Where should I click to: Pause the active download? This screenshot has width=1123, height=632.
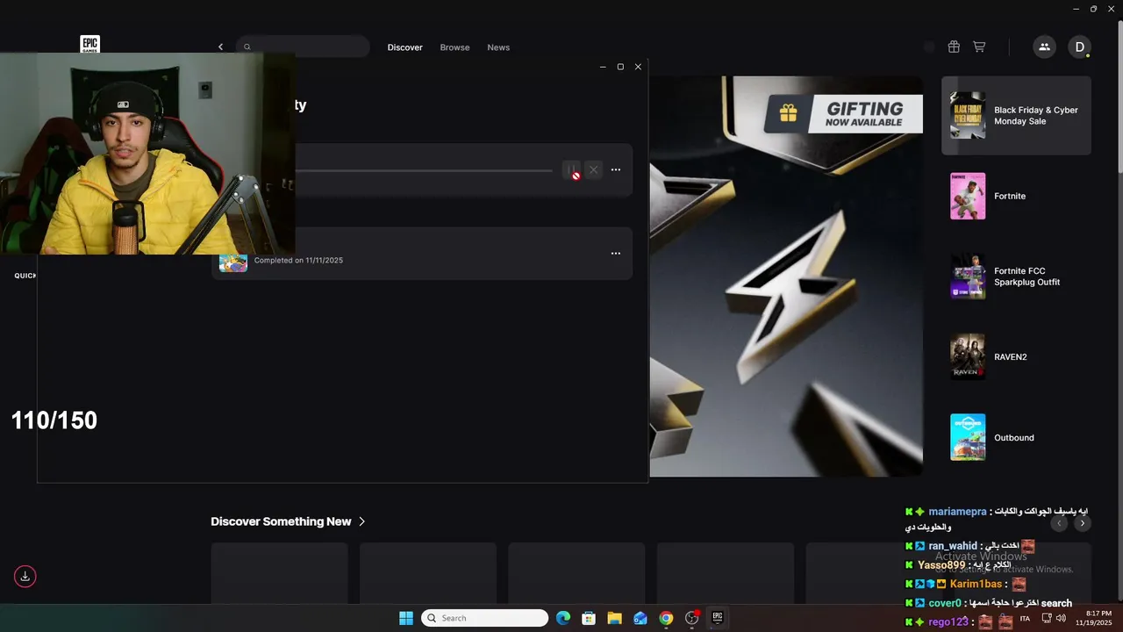tap(571, 170)
